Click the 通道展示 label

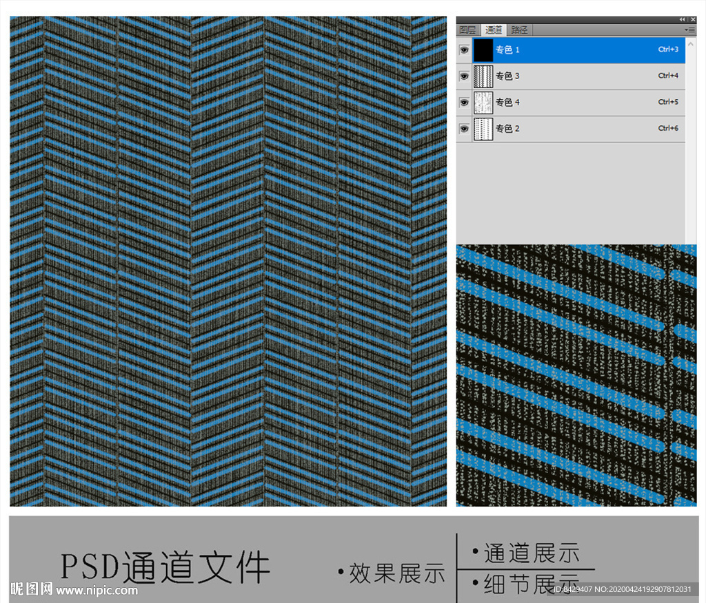coord(532,553)
